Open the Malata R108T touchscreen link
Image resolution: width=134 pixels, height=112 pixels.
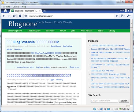click(x=111, y=54)
